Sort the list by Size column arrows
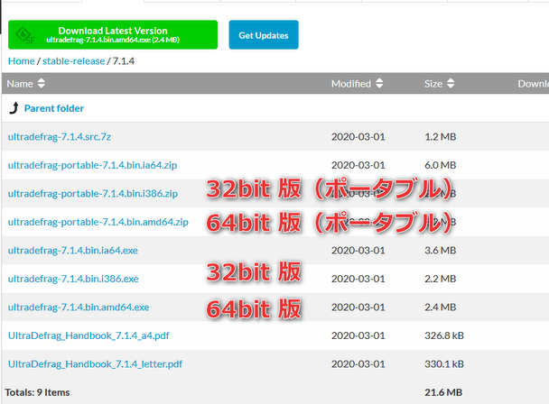 451,84
